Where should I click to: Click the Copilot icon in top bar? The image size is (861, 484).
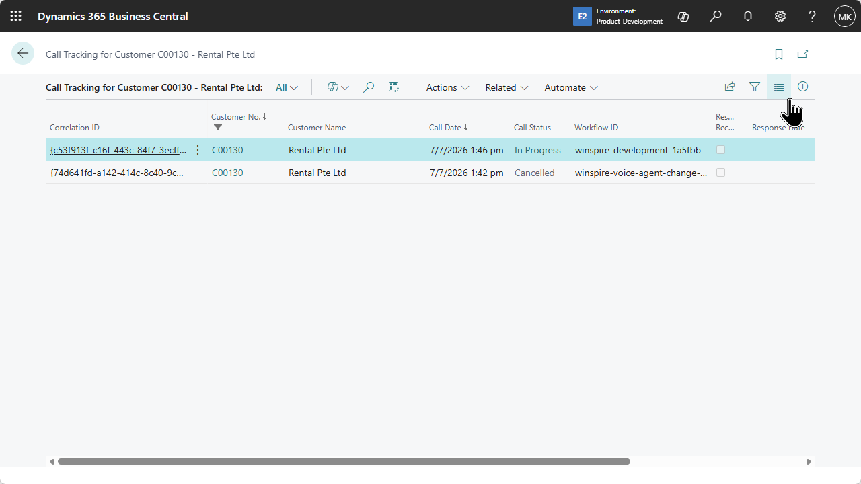click(683, 16)
